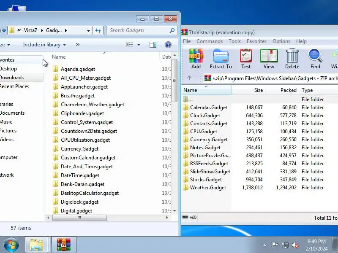This screenshot has width=338, height=253.
Task: Select All_CPU_Meter.gadget folder
Action: (86, 78)
